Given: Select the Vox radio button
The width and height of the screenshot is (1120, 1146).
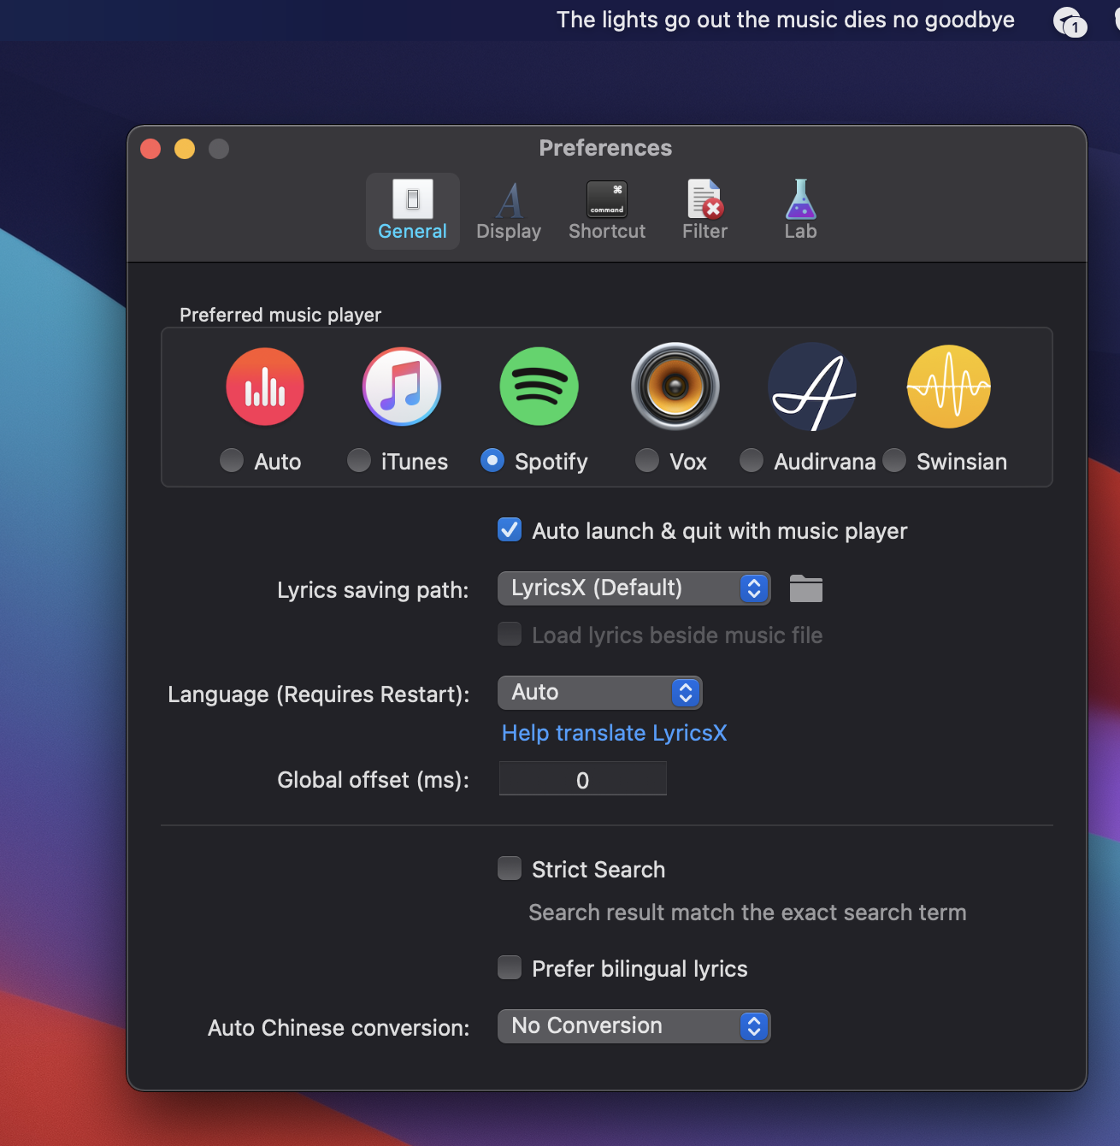Looking at the screenshot, I should pyautogui.click(x=647, y=460).
